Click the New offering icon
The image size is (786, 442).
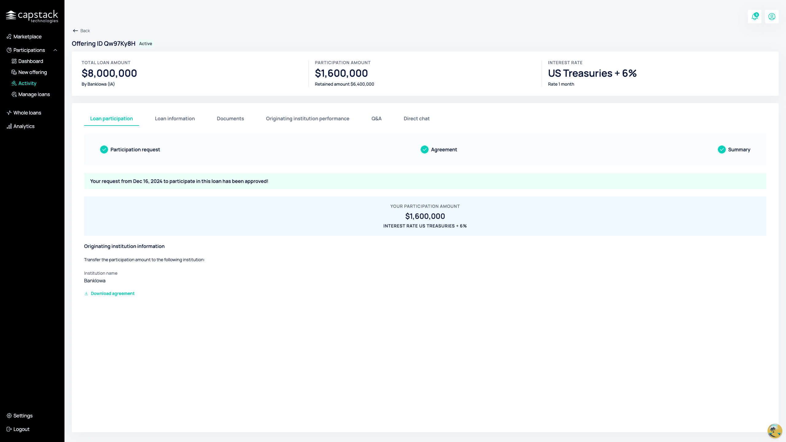14,72
